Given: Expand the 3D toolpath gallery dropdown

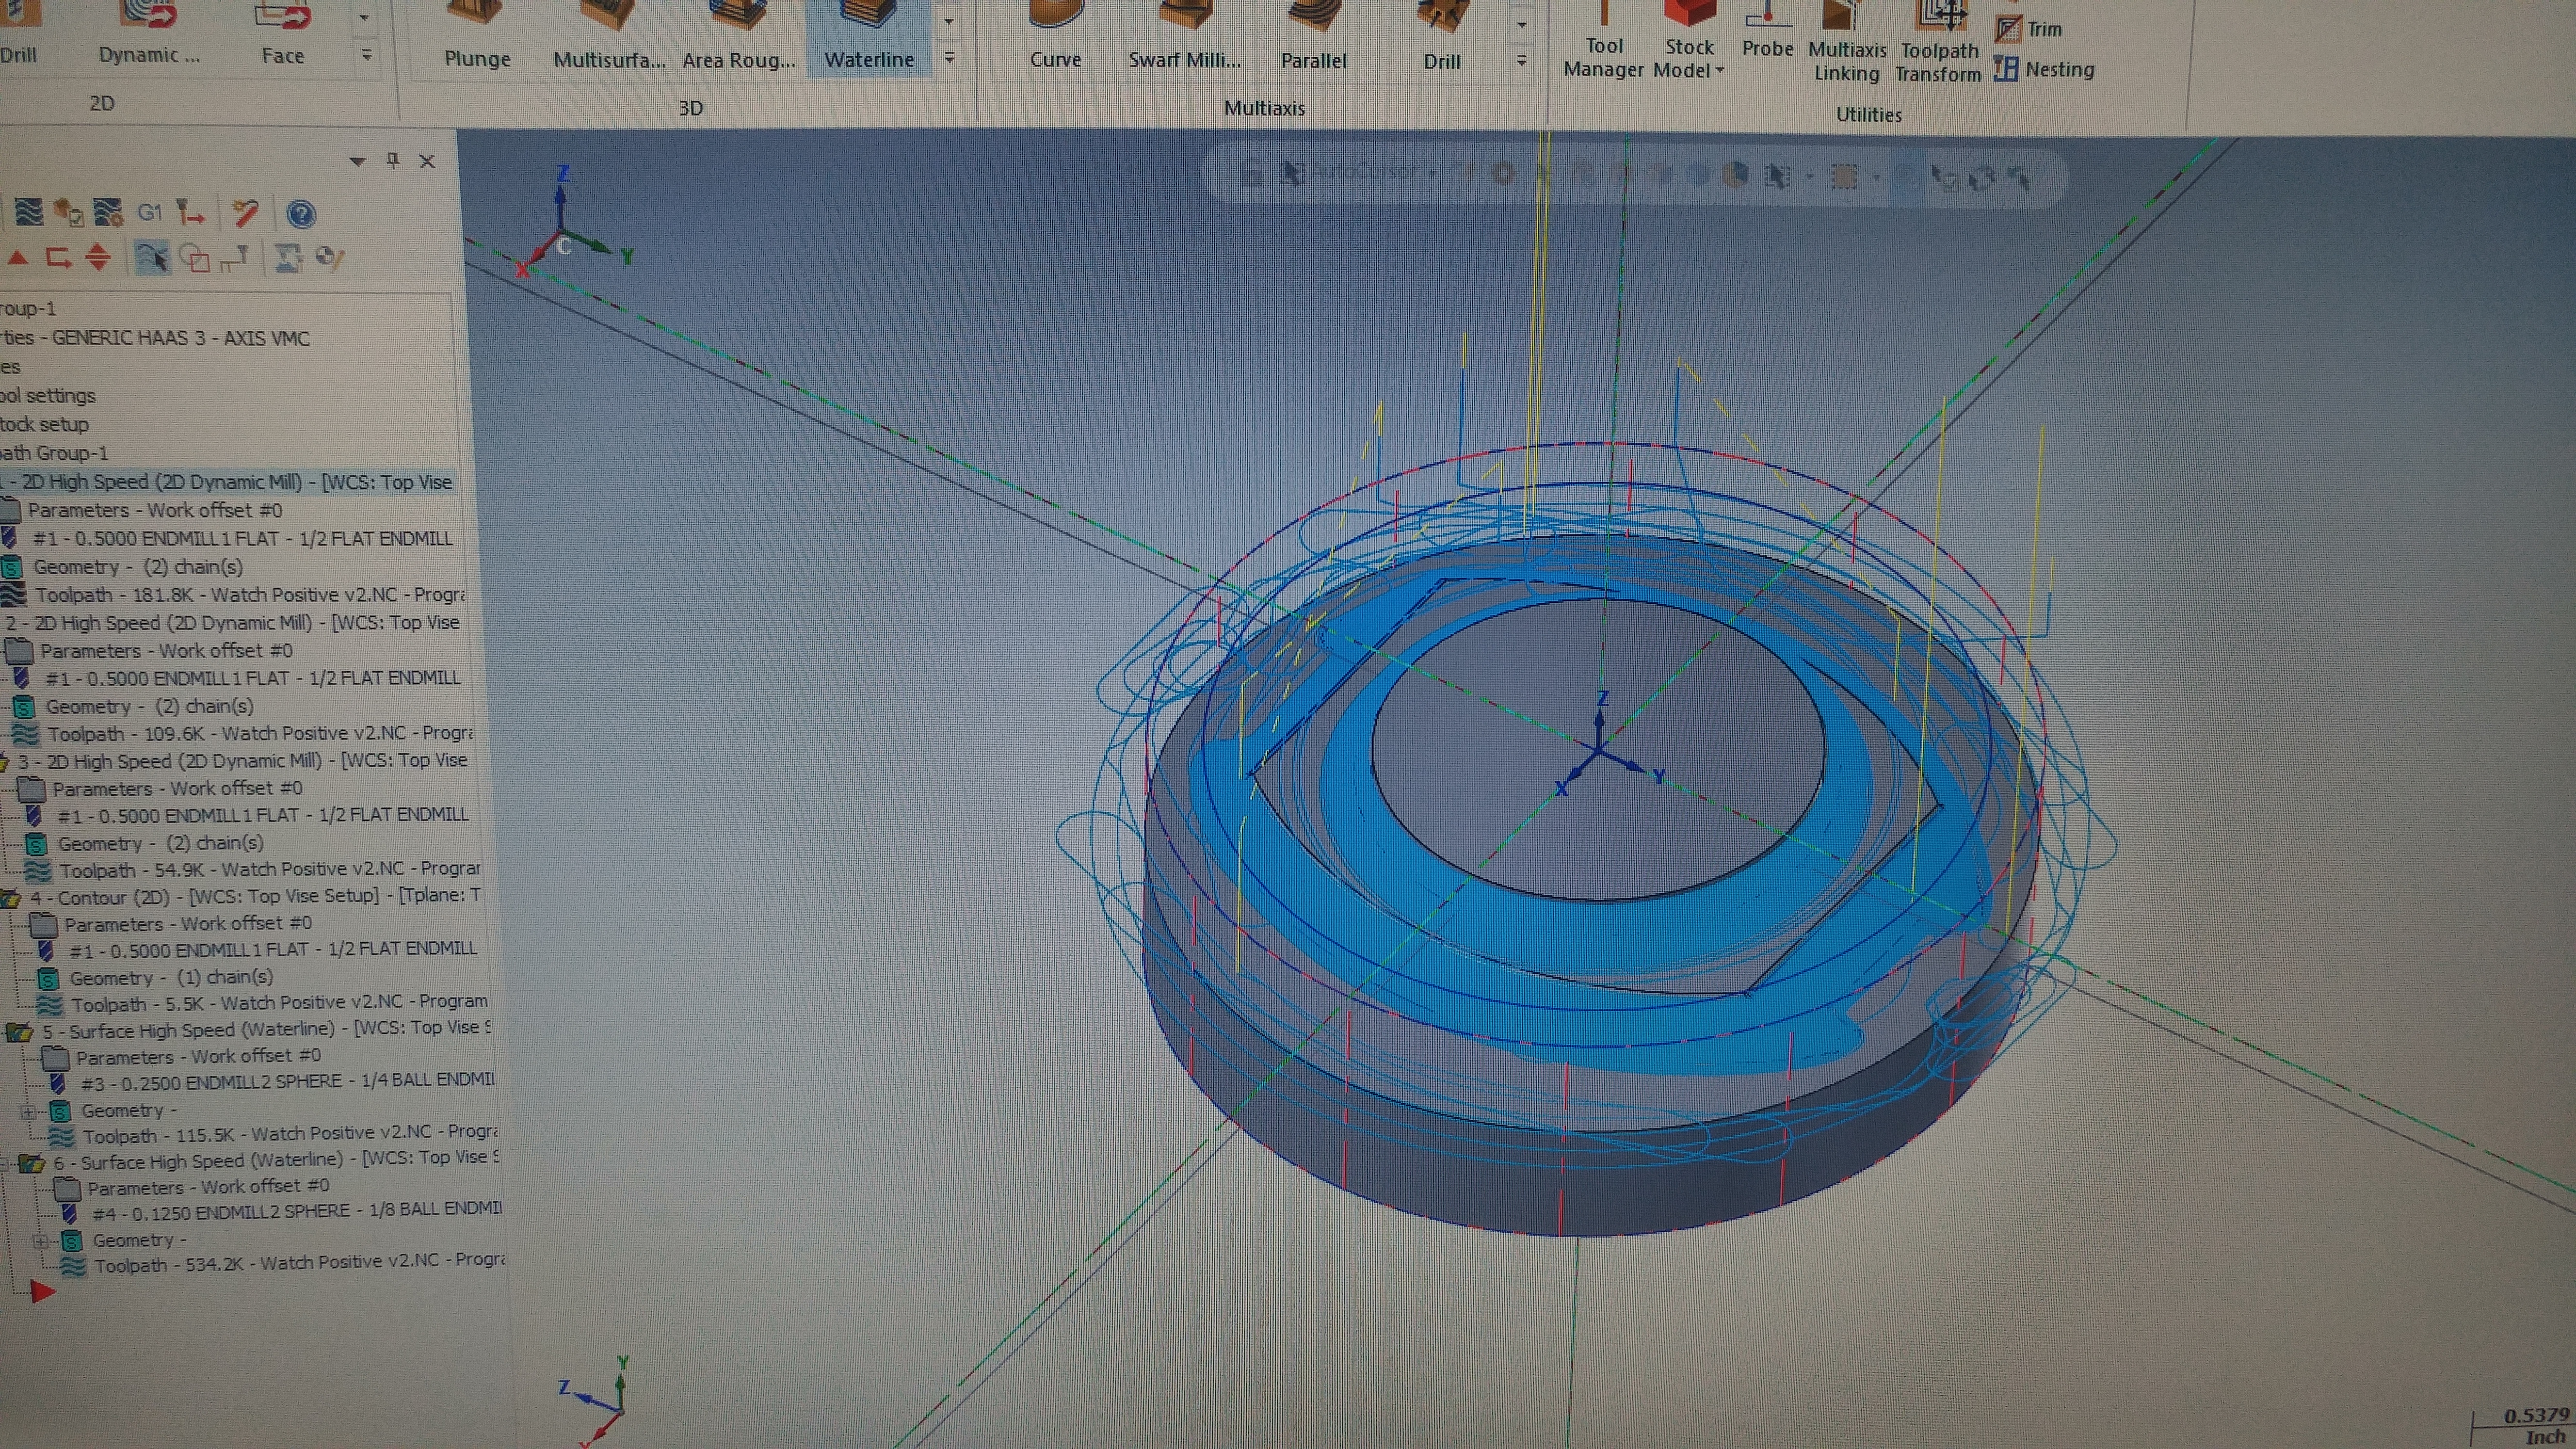Looking at the screenshot, I should coord(949,59).
